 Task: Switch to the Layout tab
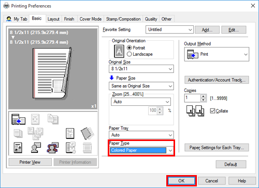(53, 19)
